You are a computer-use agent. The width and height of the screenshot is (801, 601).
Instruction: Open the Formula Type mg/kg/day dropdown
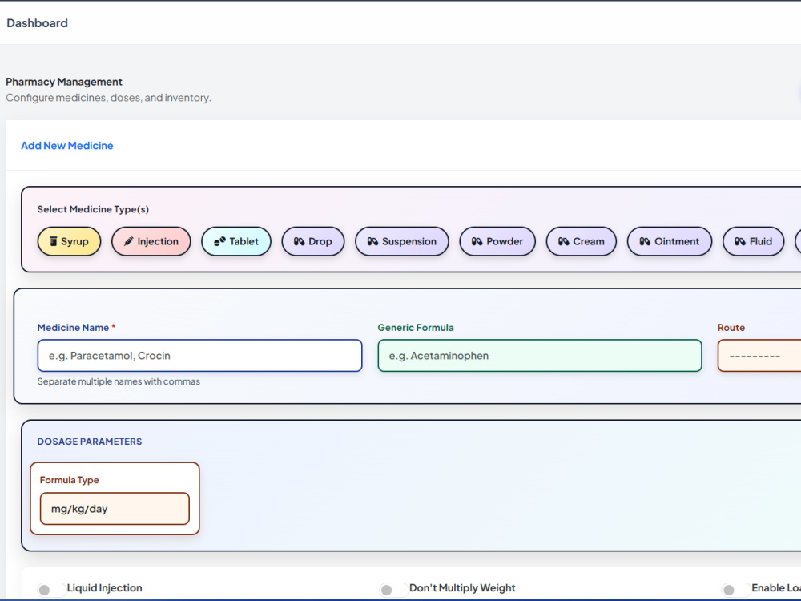115,509
